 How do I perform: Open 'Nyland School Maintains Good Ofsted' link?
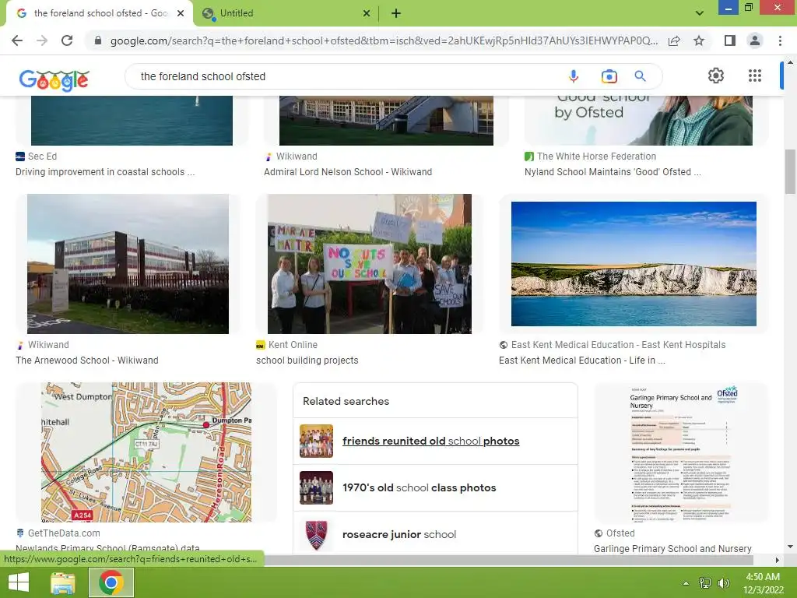click(613, 172)
